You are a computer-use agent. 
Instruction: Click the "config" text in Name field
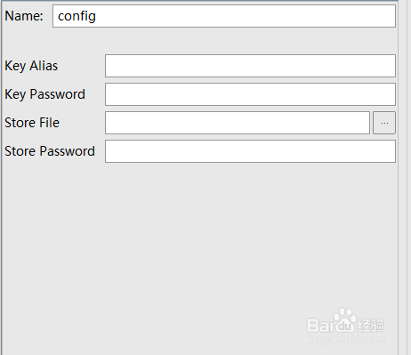(77, 16)
